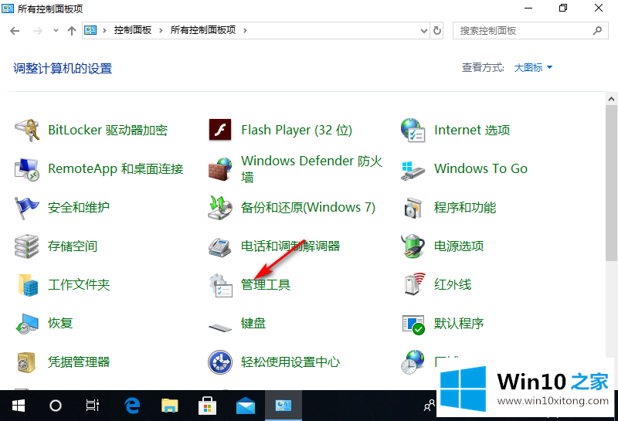Viewport: 618px width, 421px height.
Task: Open People icon in taskbar tray
Action: tap(430, 406)
